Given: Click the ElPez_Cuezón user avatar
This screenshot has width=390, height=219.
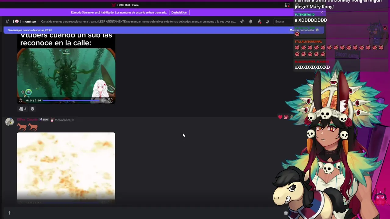Looking at the screenshot, I should (9, 122).
